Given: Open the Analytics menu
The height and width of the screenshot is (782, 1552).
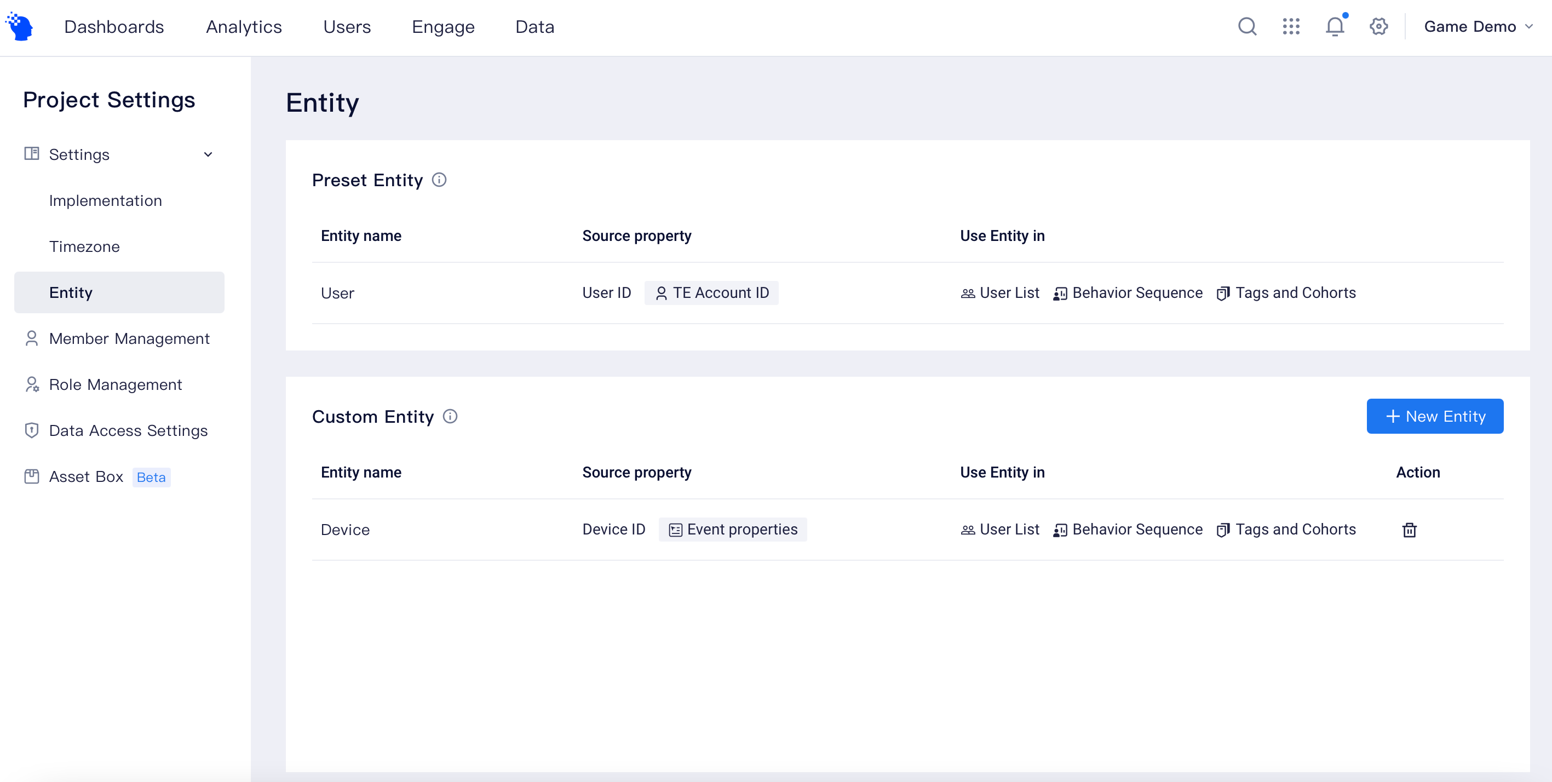Looking at the screenshot, I should [x=243, y=26].
